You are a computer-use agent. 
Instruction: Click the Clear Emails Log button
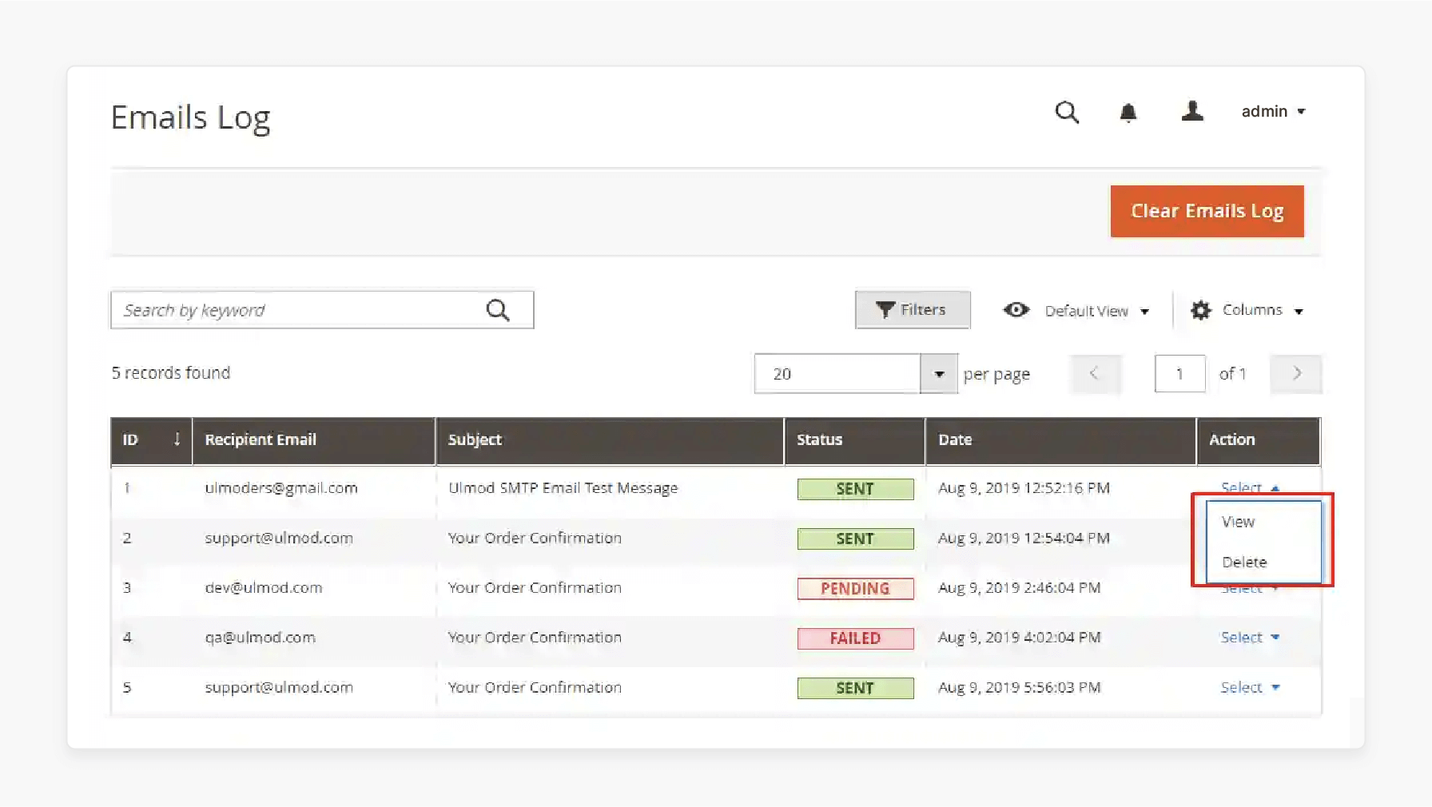[x=1207, y=211]
